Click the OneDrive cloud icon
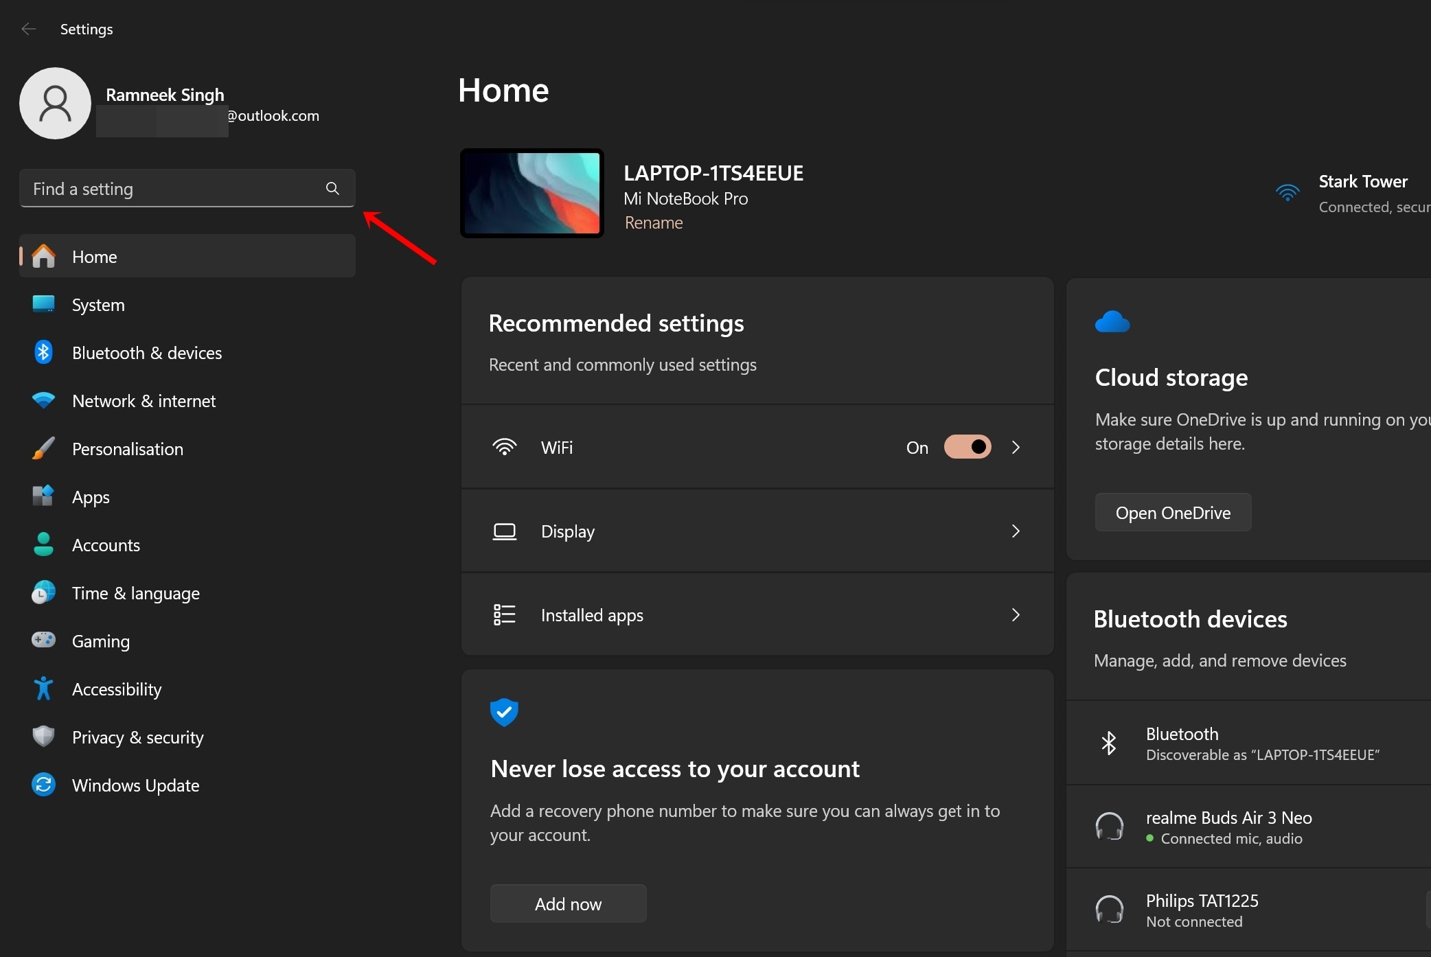The height and width of the screenshot is (957, 1431). pyautogui.click(x=1112, y=321)
